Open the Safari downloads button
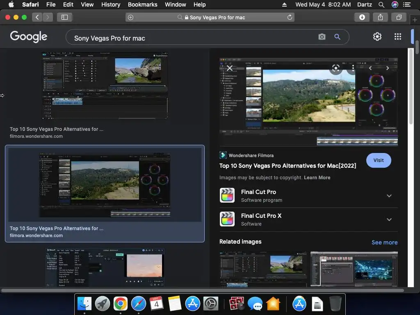 click(x=362, y=17)
